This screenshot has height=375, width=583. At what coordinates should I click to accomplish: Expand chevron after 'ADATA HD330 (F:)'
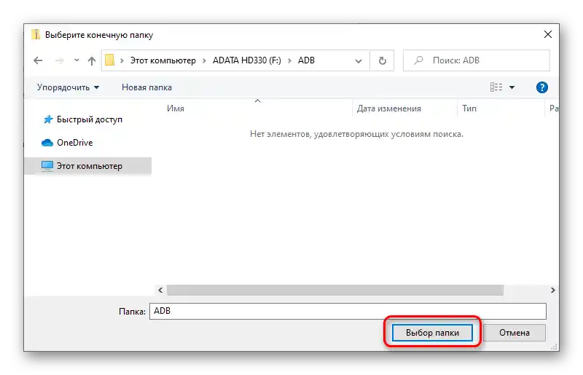pyautogui.click(x=289, y=60)
